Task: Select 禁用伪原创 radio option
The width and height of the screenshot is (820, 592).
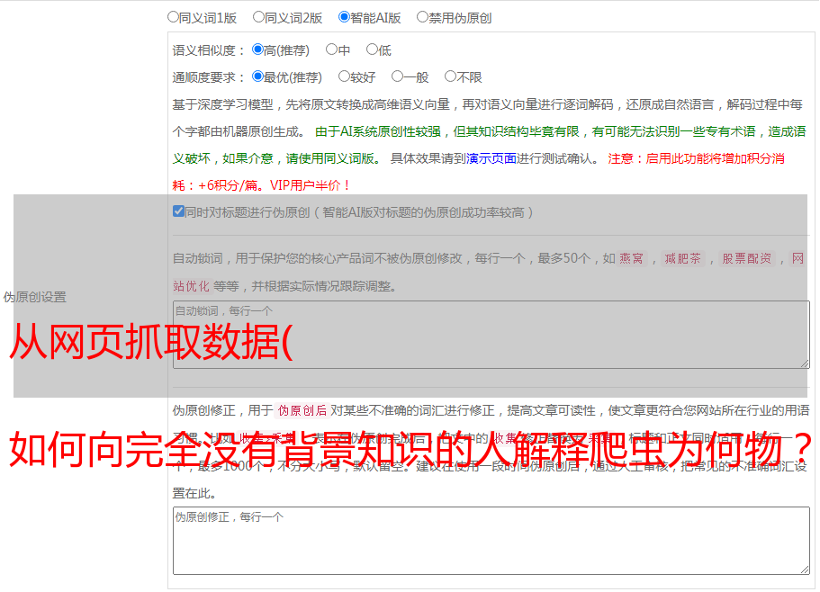Action: 422,17
